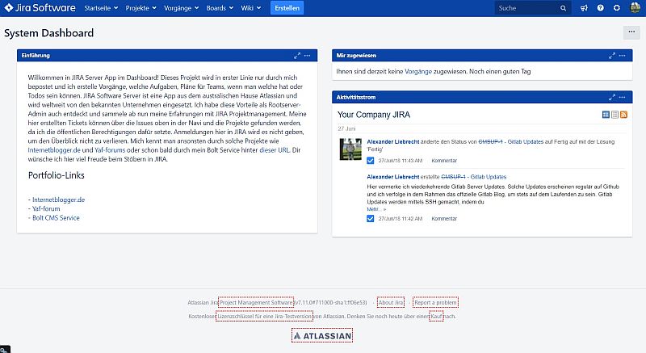Open the About Jira footer link

coord(391,302)
